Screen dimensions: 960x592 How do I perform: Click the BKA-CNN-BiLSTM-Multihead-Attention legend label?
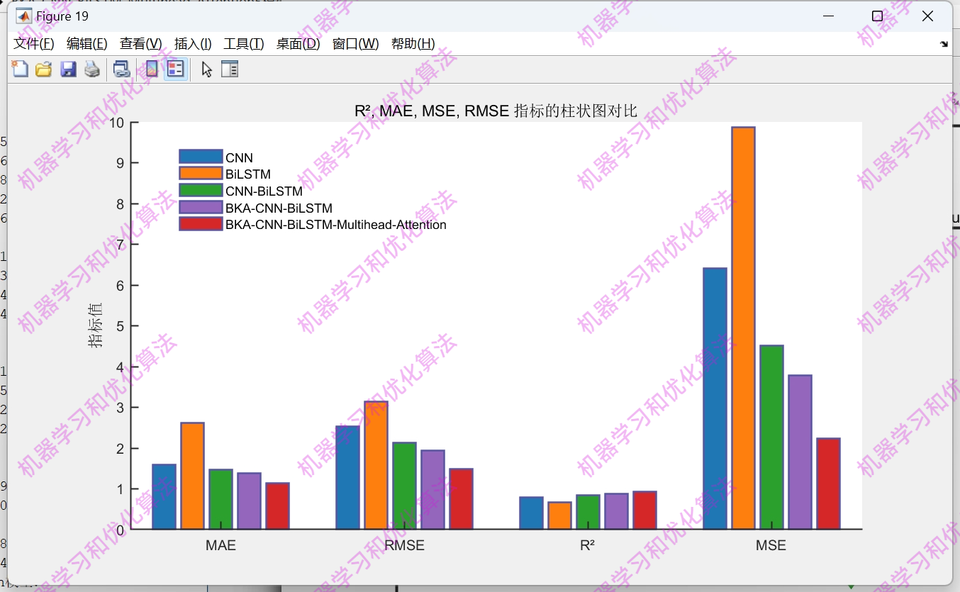[336, 225]
